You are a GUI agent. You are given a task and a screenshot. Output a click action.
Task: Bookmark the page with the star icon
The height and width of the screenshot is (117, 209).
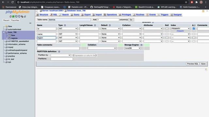point(186,2)
